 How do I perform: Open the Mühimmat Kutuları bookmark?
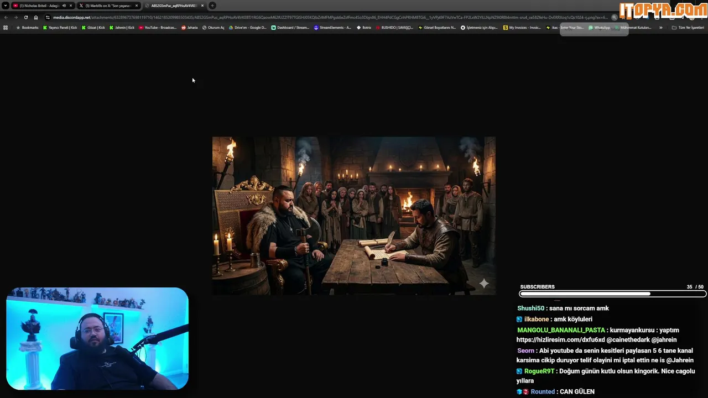pos(633,27)
